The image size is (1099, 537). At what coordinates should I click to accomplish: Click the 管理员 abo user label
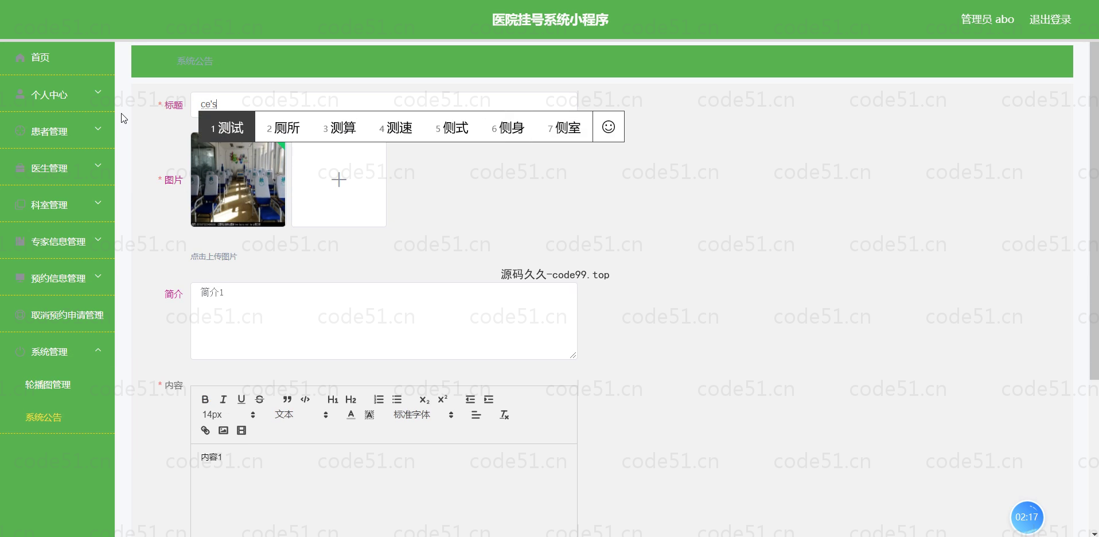tap(987, 20)
